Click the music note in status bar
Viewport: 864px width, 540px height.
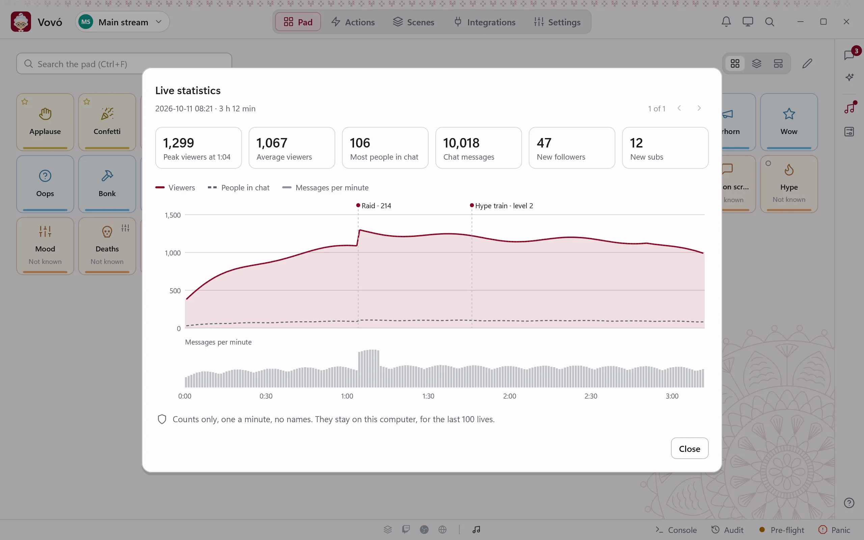point(476,529)
